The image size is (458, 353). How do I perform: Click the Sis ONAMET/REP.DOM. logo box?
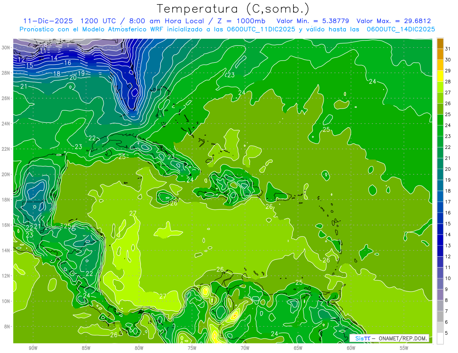[389, 338]
